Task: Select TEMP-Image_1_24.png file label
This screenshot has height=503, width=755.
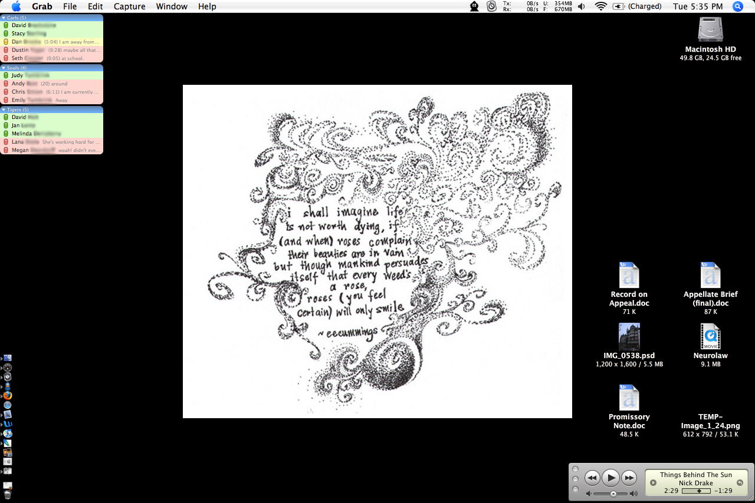Action: point(710,421)
